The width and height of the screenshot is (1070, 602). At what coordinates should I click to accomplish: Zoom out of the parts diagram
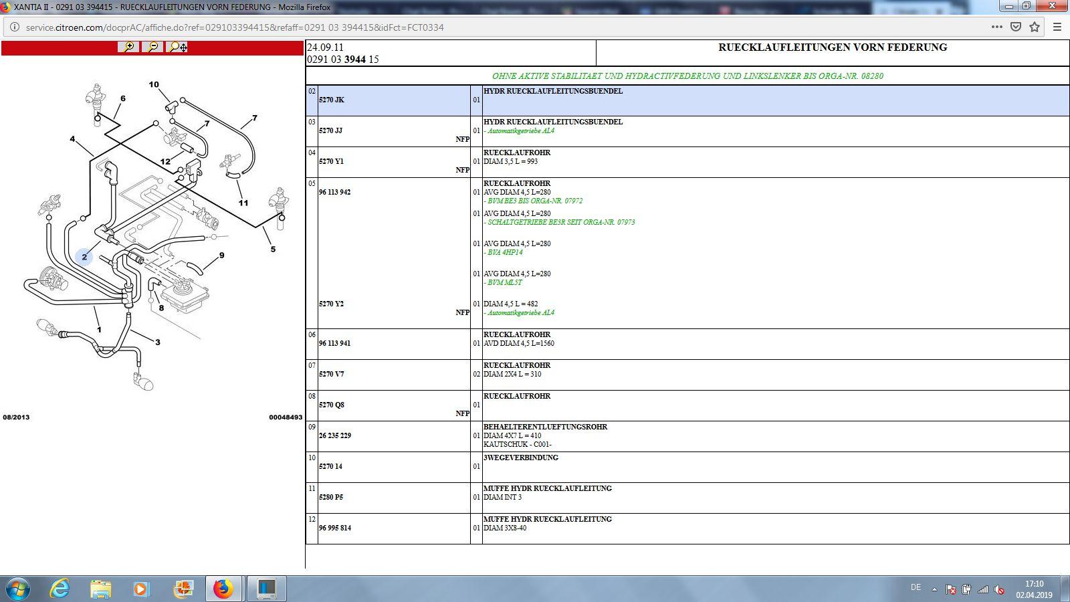coord(152,47)
